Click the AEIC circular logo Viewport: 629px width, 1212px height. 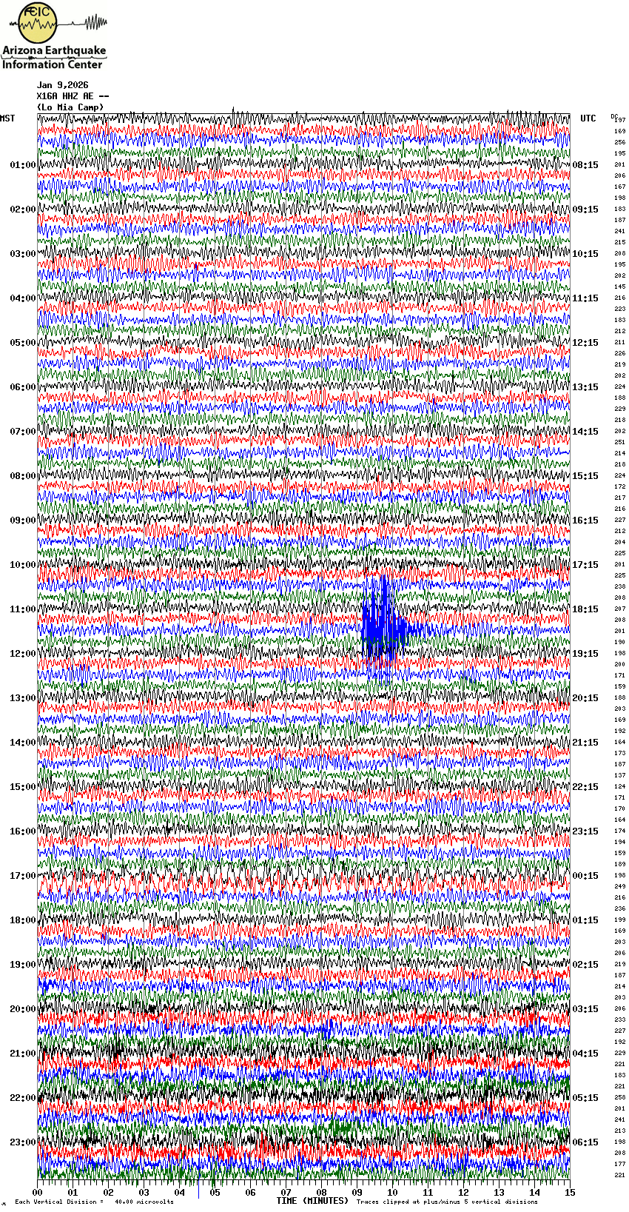[x=37, y=22]
